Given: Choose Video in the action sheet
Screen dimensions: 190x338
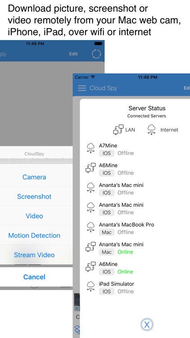Looking at the screenshot, I should point(34,216).
